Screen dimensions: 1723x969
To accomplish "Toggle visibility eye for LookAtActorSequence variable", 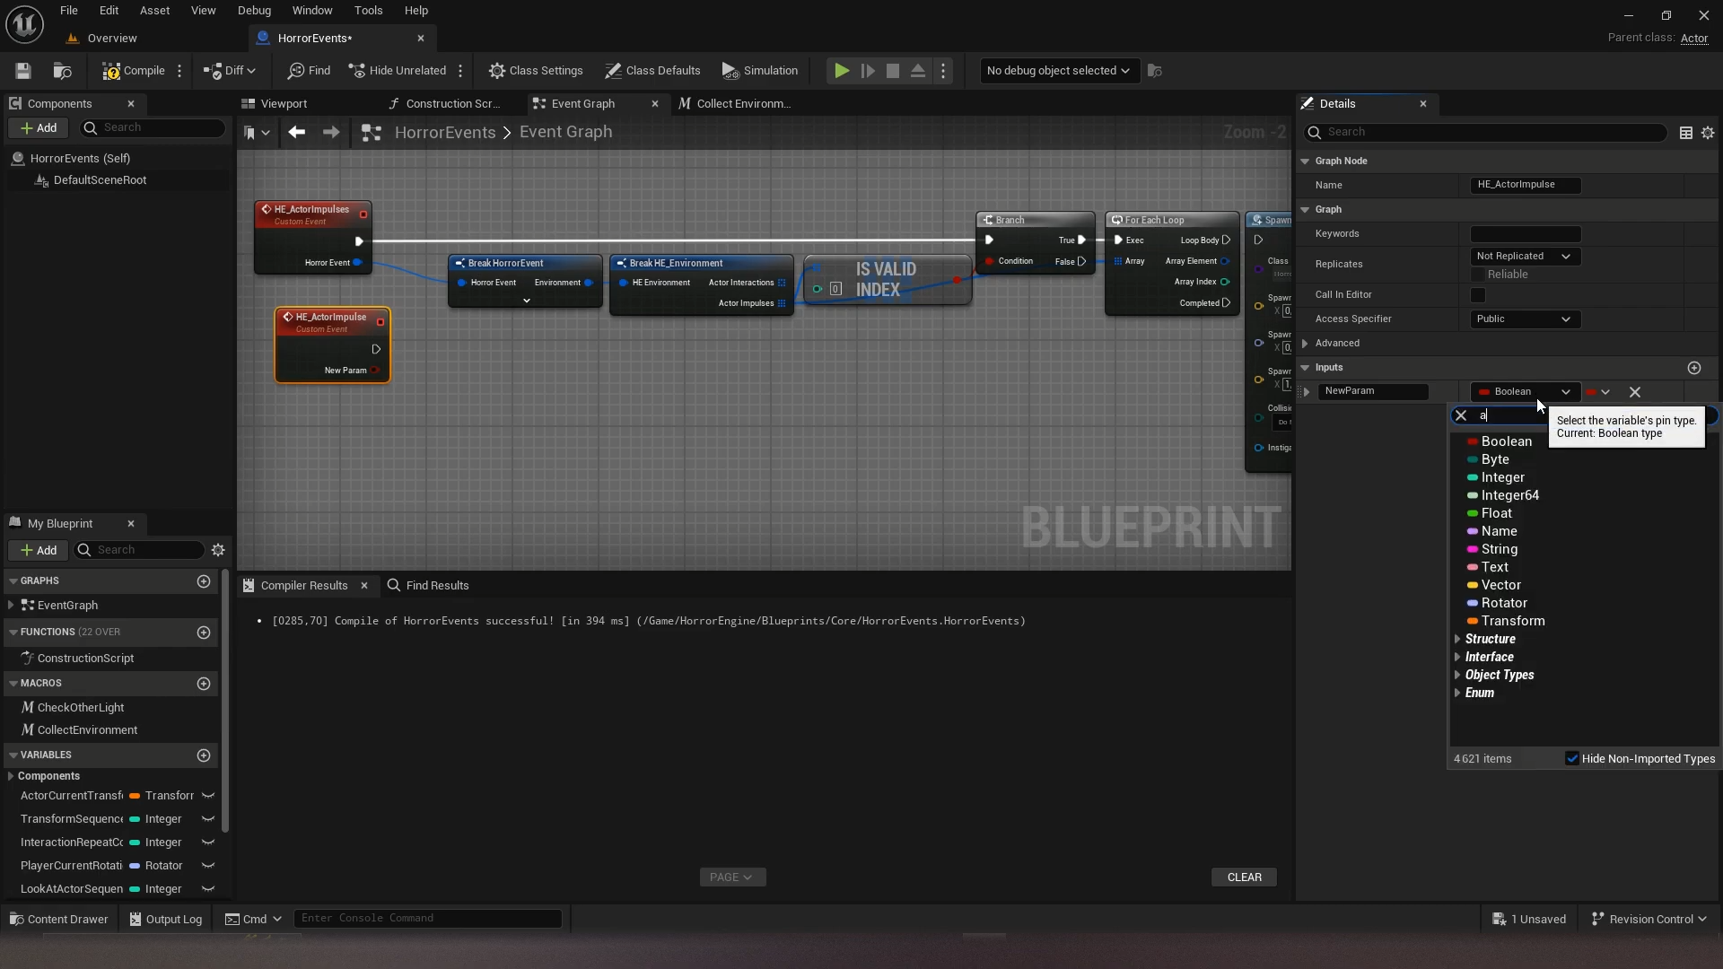I will coord(208,889).
